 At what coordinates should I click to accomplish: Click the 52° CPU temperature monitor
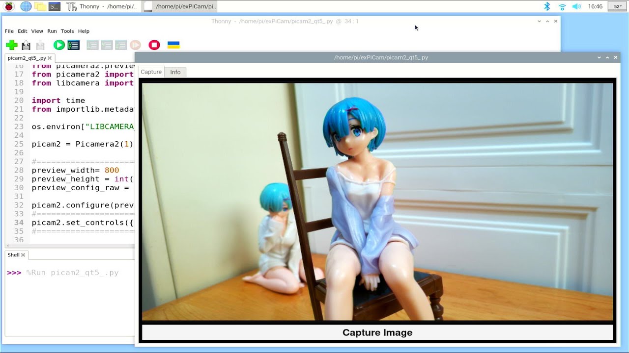617,6
